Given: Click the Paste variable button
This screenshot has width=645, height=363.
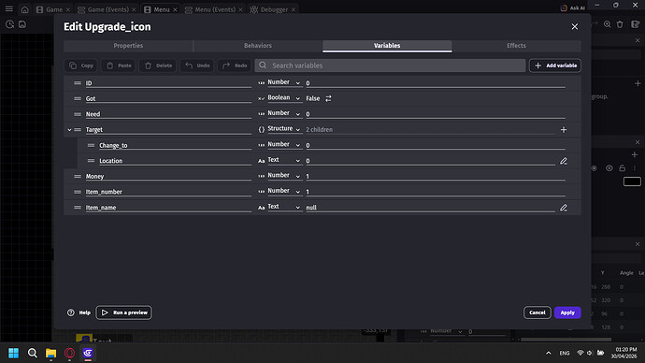Looking at the screenshot, I should [x=119, y=65].
